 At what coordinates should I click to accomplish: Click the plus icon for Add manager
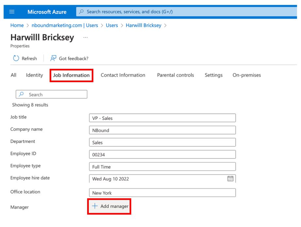click(95, 206)
